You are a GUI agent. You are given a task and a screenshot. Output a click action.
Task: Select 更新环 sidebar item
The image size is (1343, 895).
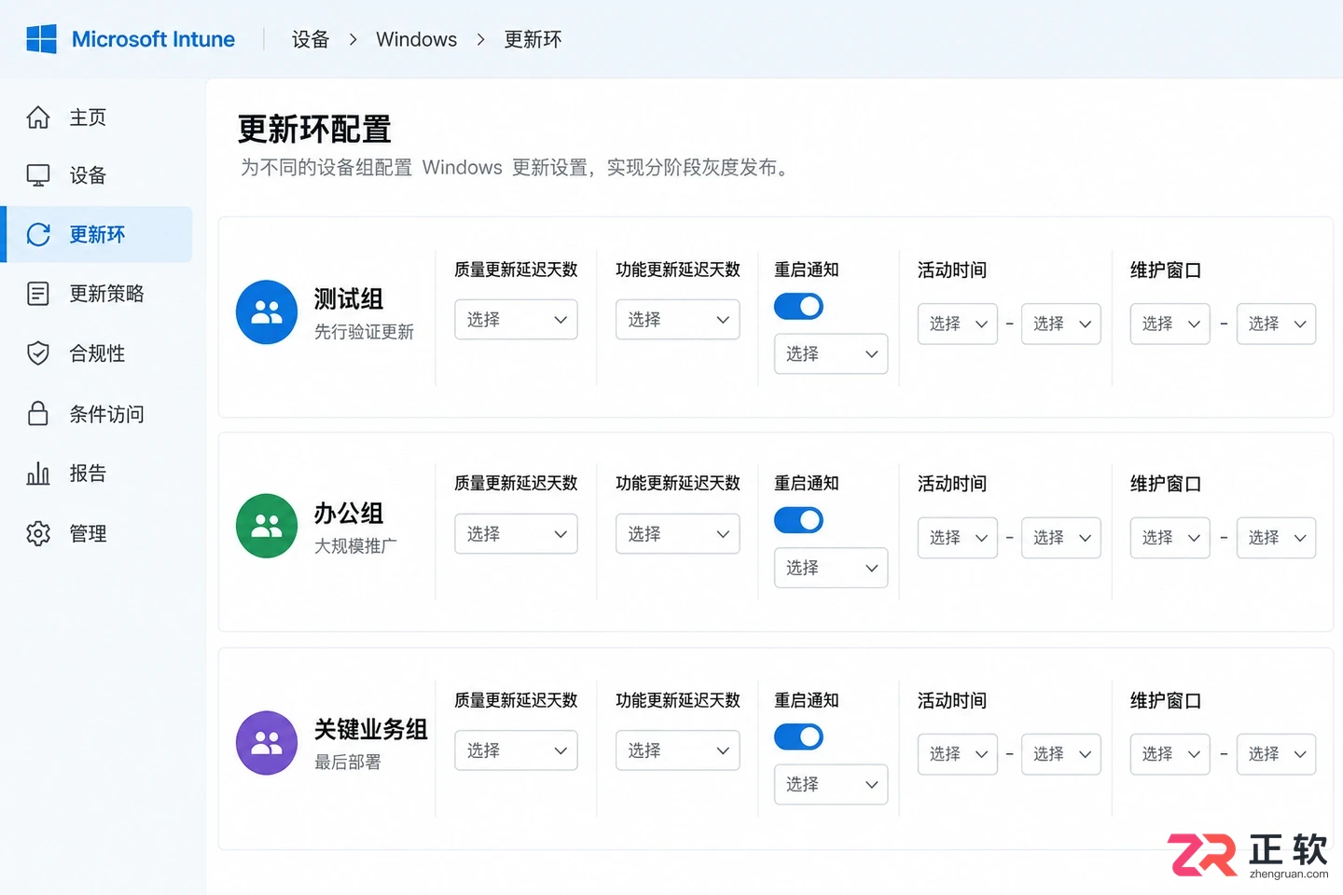(98, 234)
